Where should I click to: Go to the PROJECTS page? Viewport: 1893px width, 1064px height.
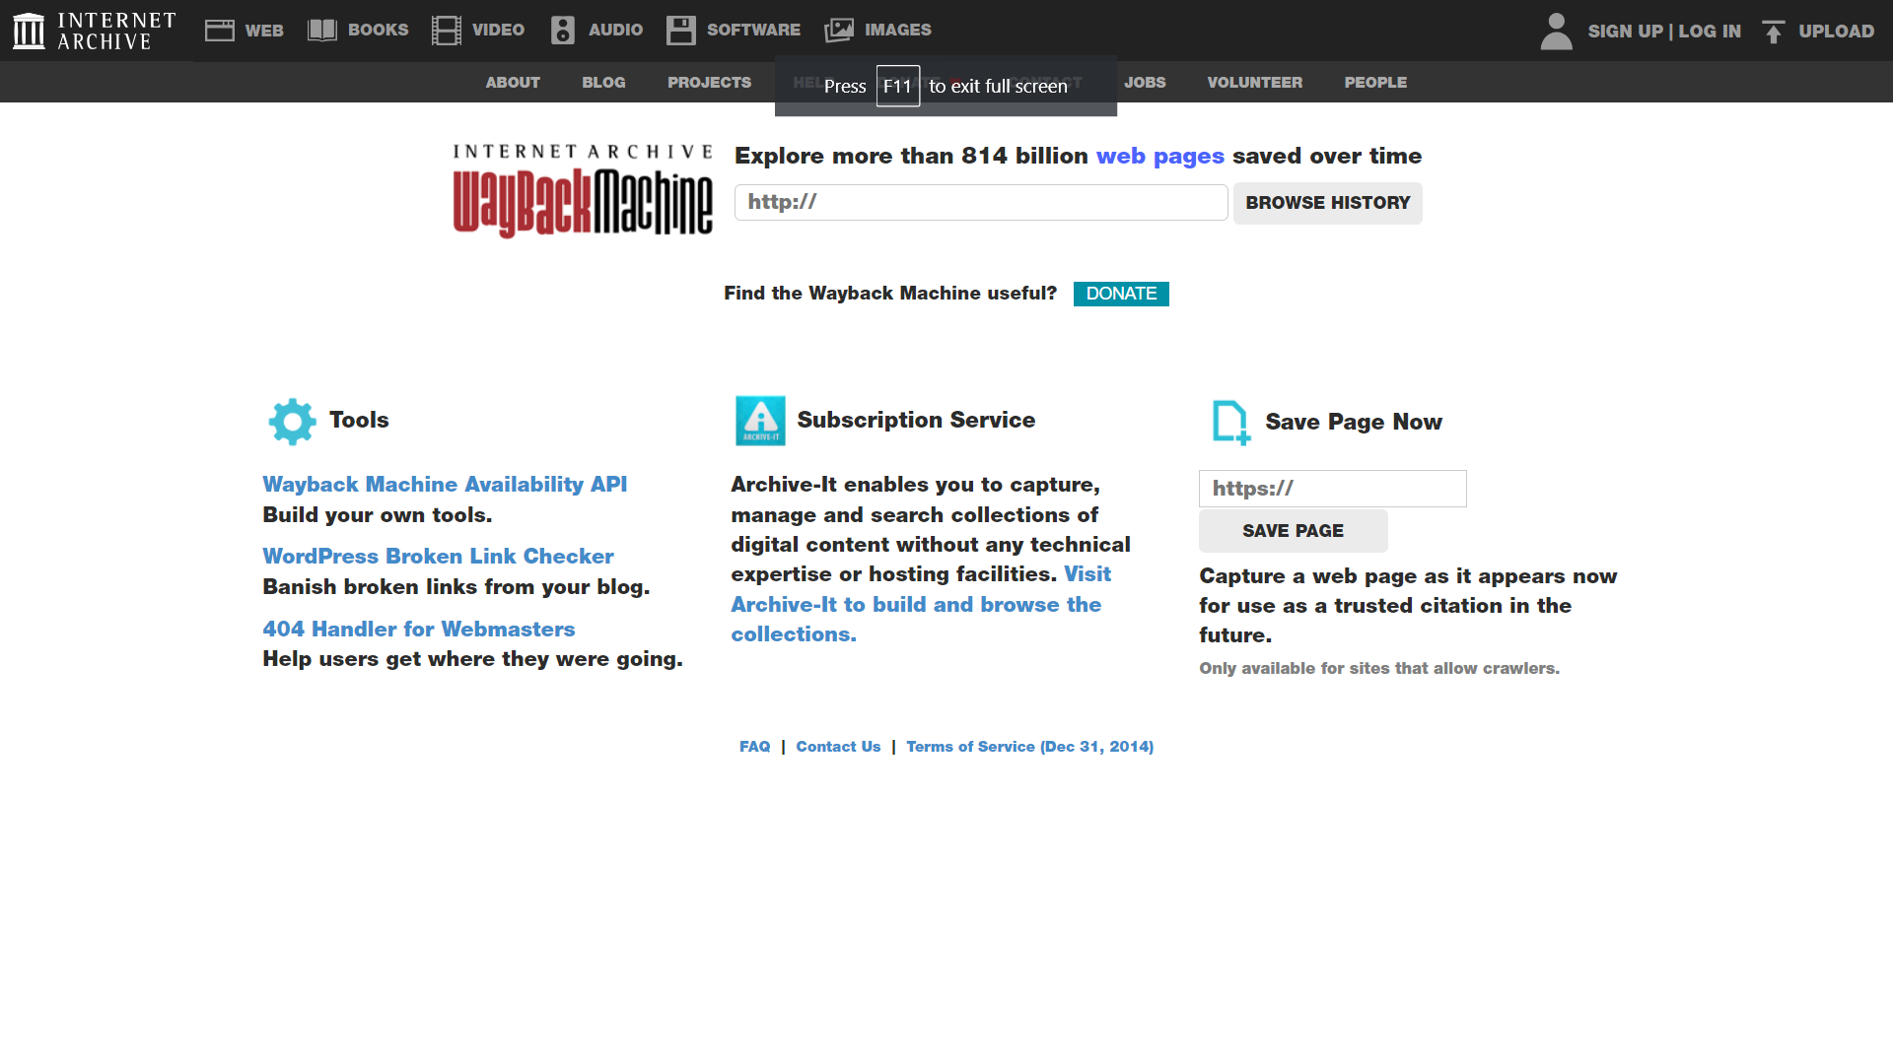tap(710, 83)
